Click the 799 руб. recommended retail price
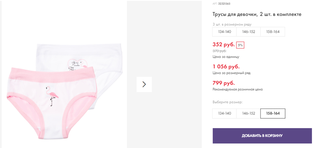 224,83
